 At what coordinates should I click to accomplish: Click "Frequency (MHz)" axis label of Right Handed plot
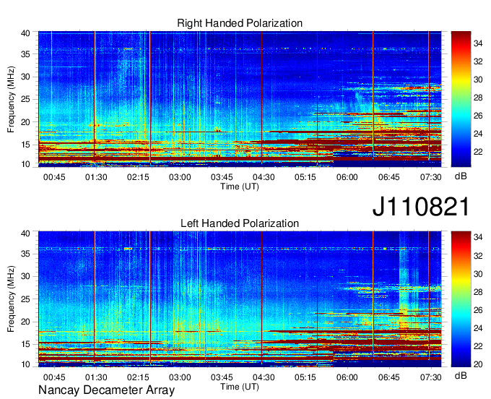pyautogui.click(x=11, y=99)
